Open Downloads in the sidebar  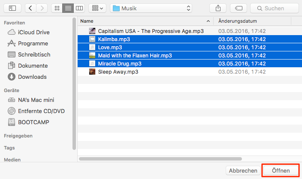[x=32, y=77]
